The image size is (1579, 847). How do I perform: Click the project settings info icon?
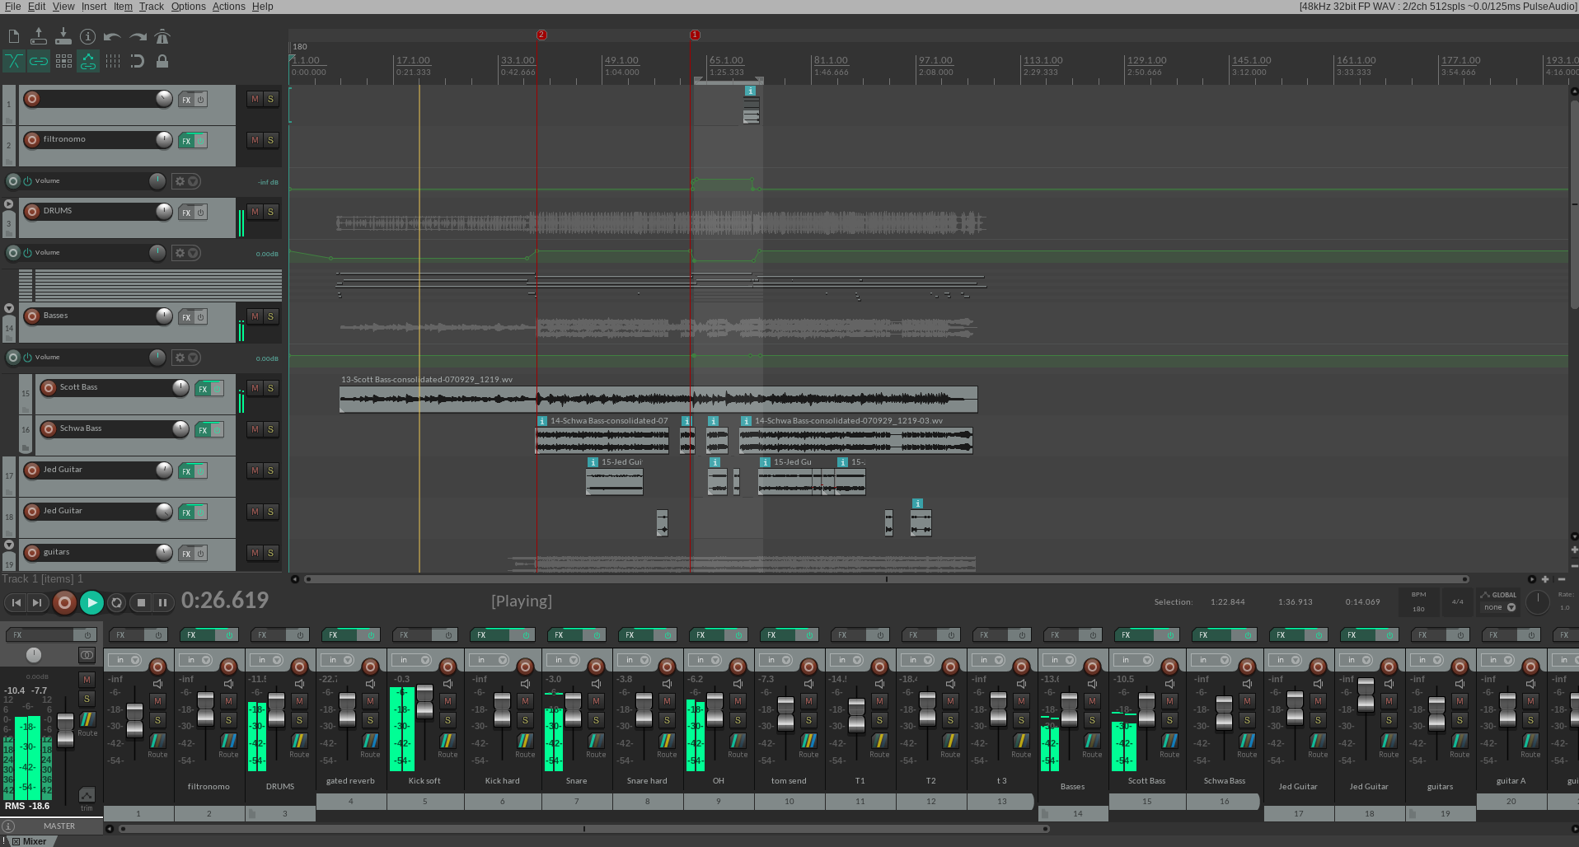coord(87,36)
